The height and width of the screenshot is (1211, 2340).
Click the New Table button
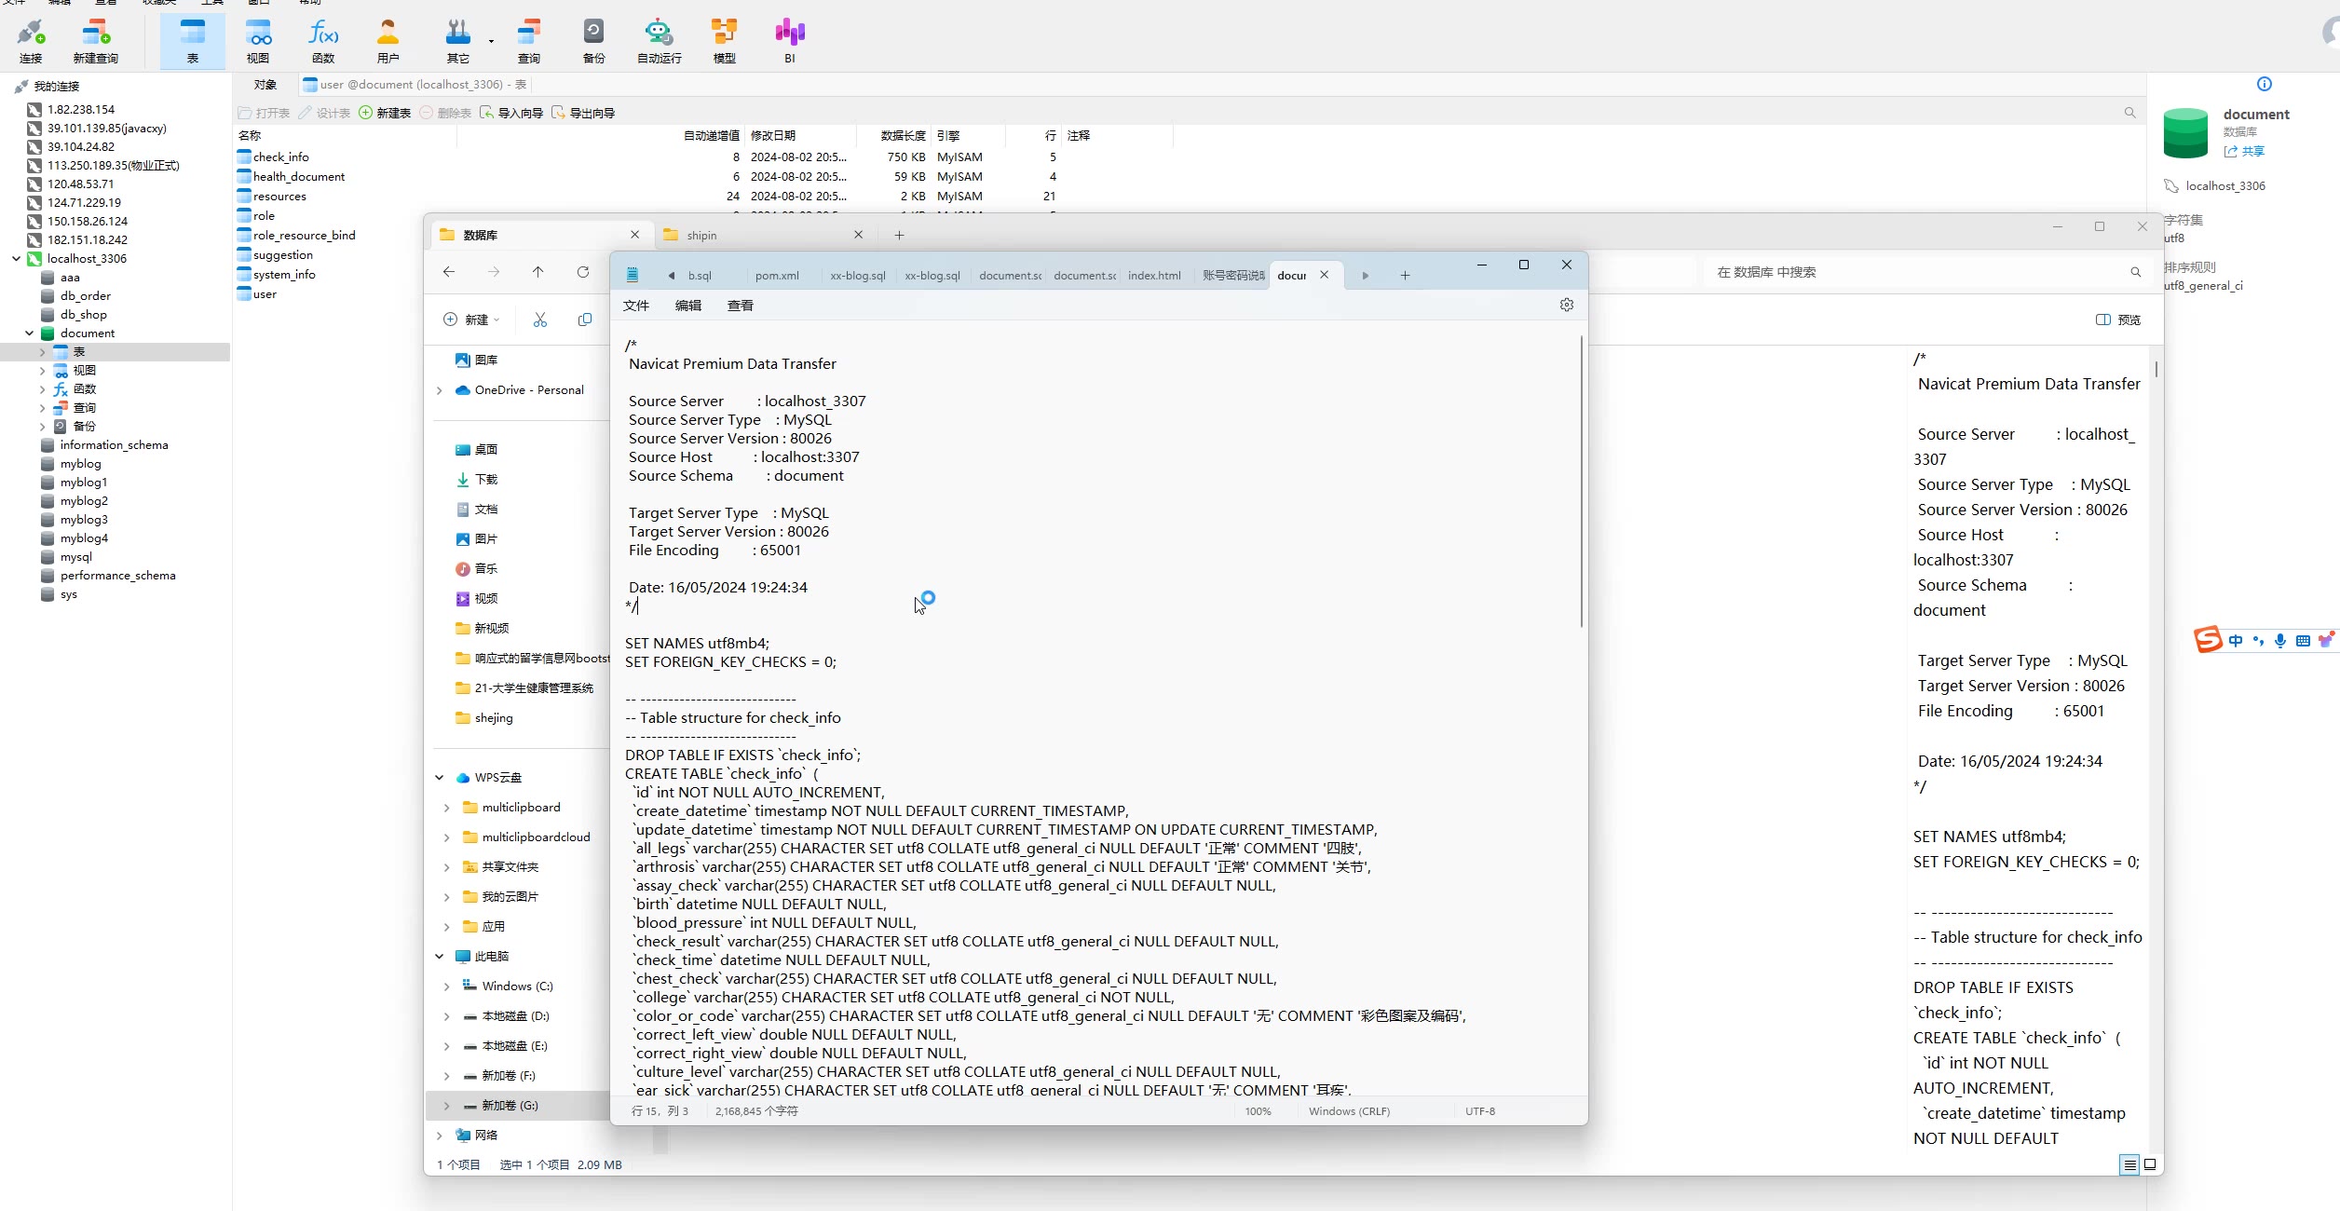click(x=385, y=113)
